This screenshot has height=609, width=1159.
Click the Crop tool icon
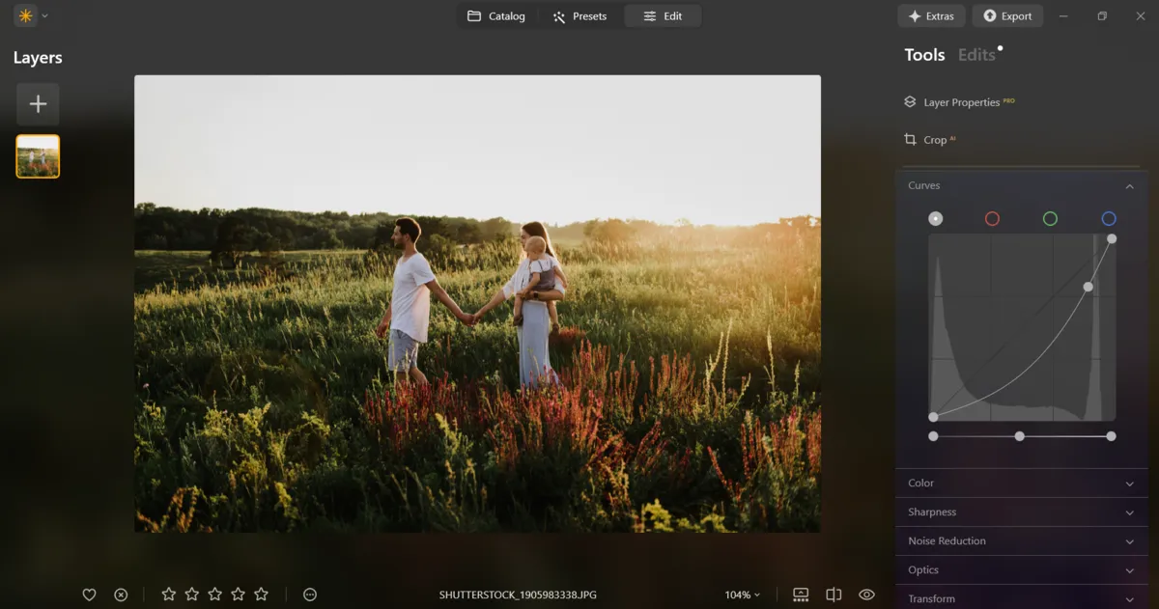coord(910,140)
